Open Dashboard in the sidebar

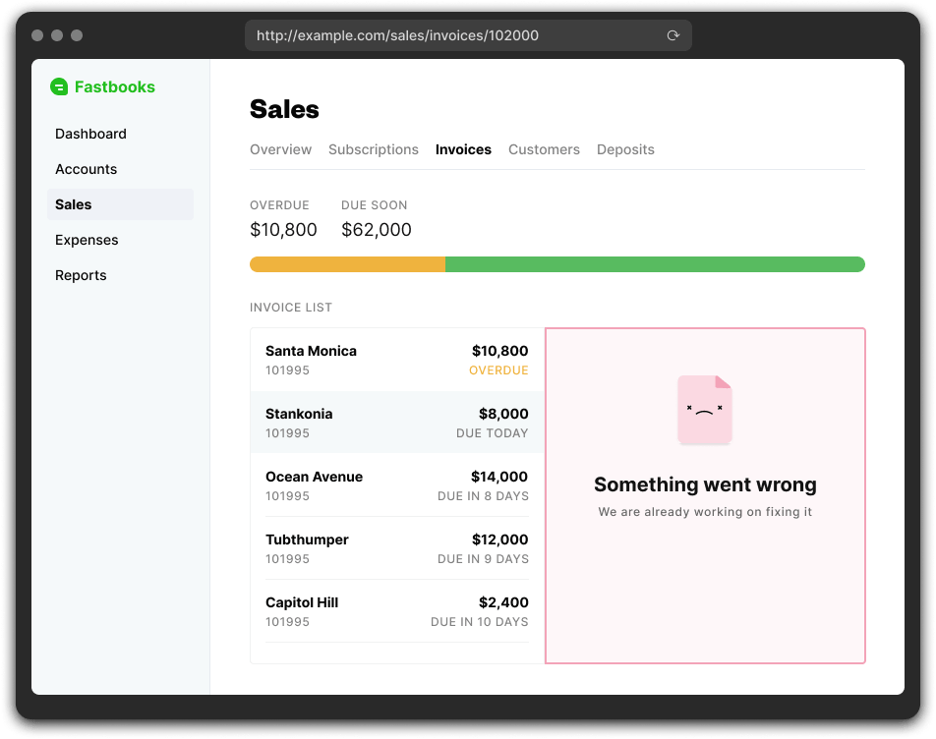tap(90, 134)
